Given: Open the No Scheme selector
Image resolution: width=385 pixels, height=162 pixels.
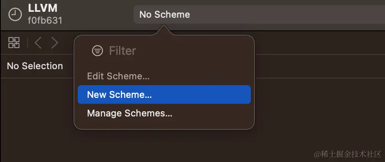Looking at the screenshot, I should point(259,15).
